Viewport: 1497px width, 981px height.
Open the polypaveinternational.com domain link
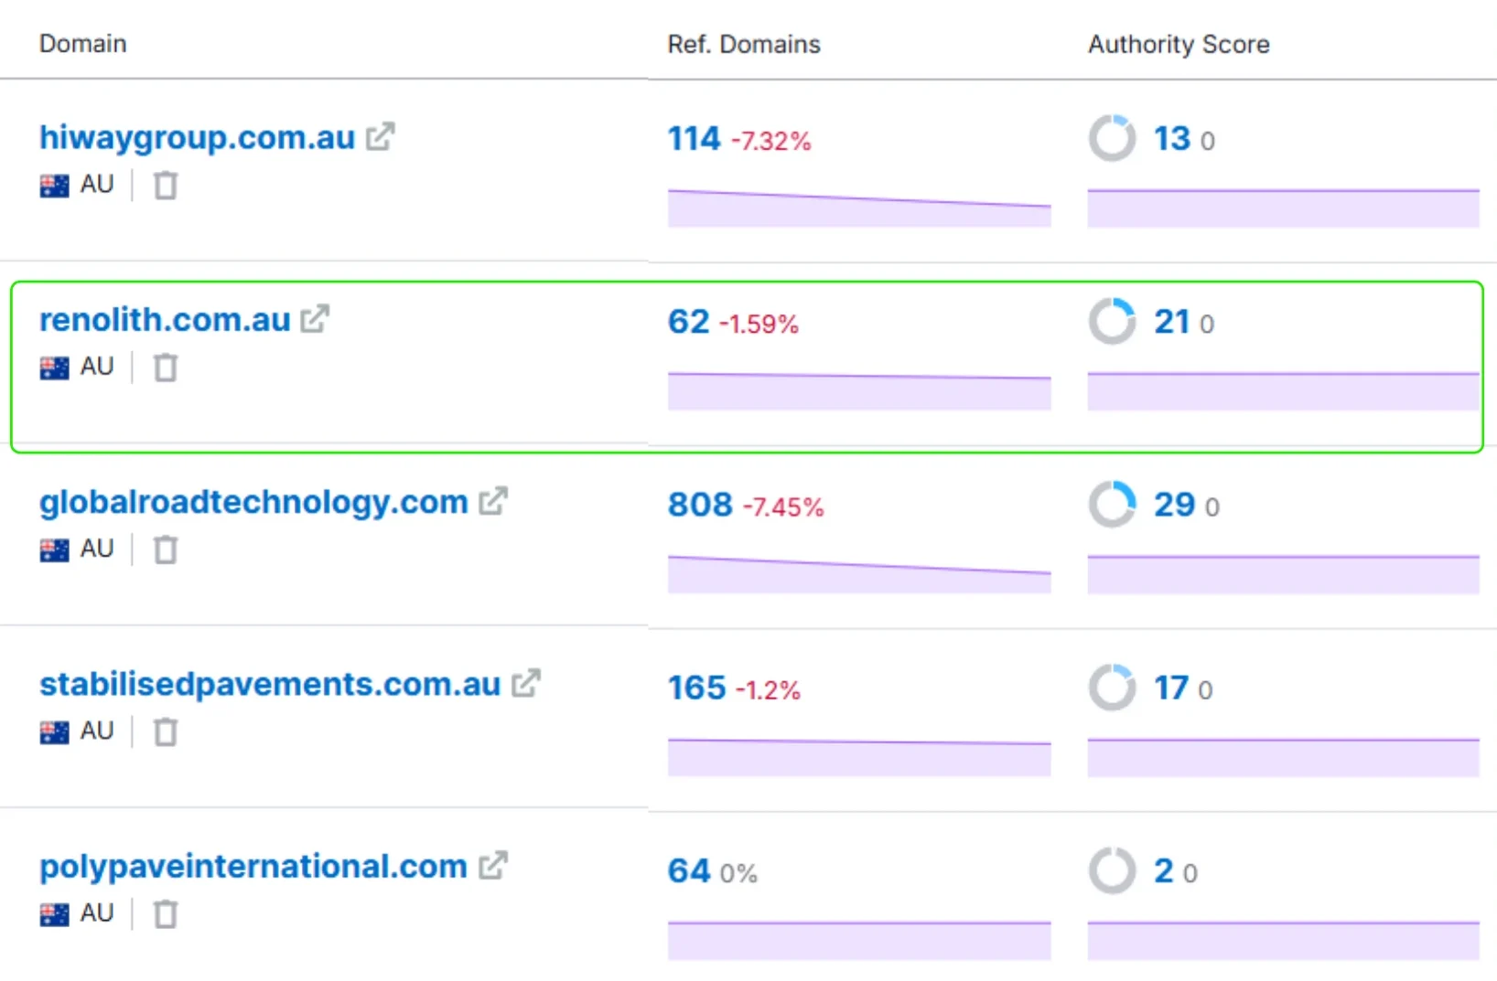[x=253, y=867]
